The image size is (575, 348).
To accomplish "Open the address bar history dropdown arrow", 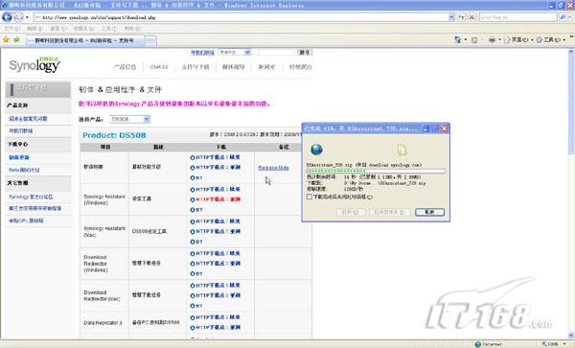I will (x=451, y=17).
